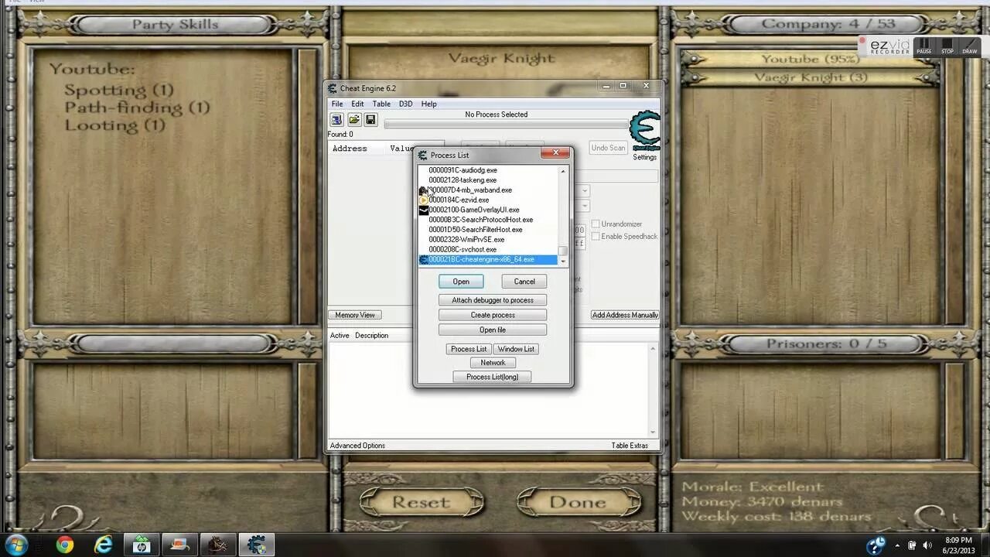Image resolution: width=990 pixels, height=557 pixels.
Task: Click the Description column header
Action: (x=371, y=336)
